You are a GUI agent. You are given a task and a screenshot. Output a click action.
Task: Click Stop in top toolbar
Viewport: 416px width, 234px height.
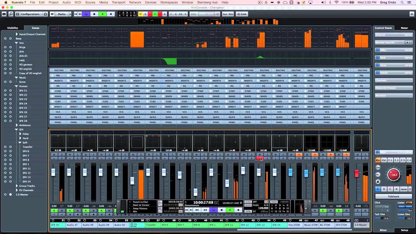[94, 14]
